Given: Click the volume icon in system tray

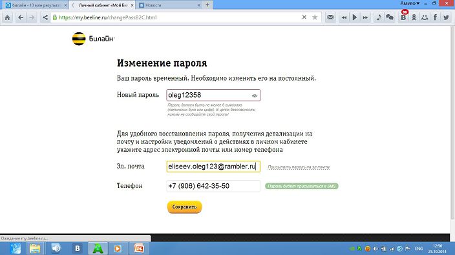Looking at the screenshot, I should pyautogui.click(x=376, y=249).
